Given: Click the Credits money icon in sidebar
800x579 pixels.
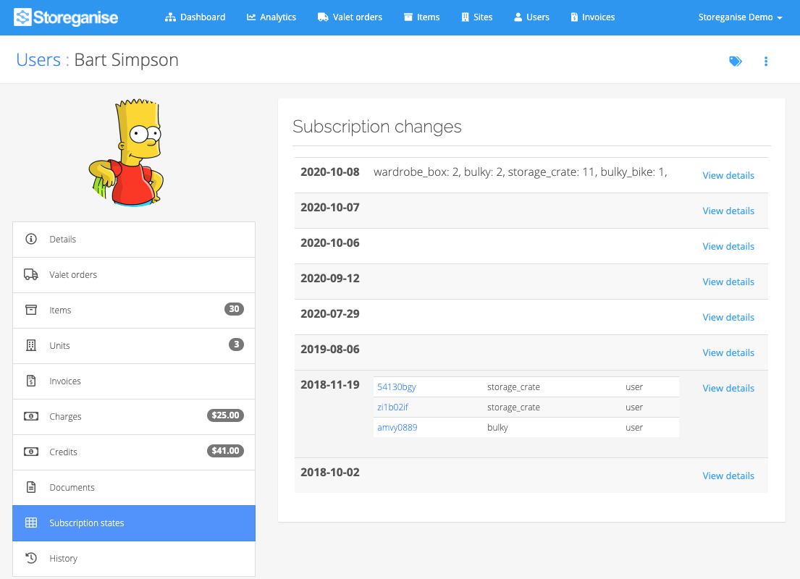Looking at the screenshot, I should (31, 452).
